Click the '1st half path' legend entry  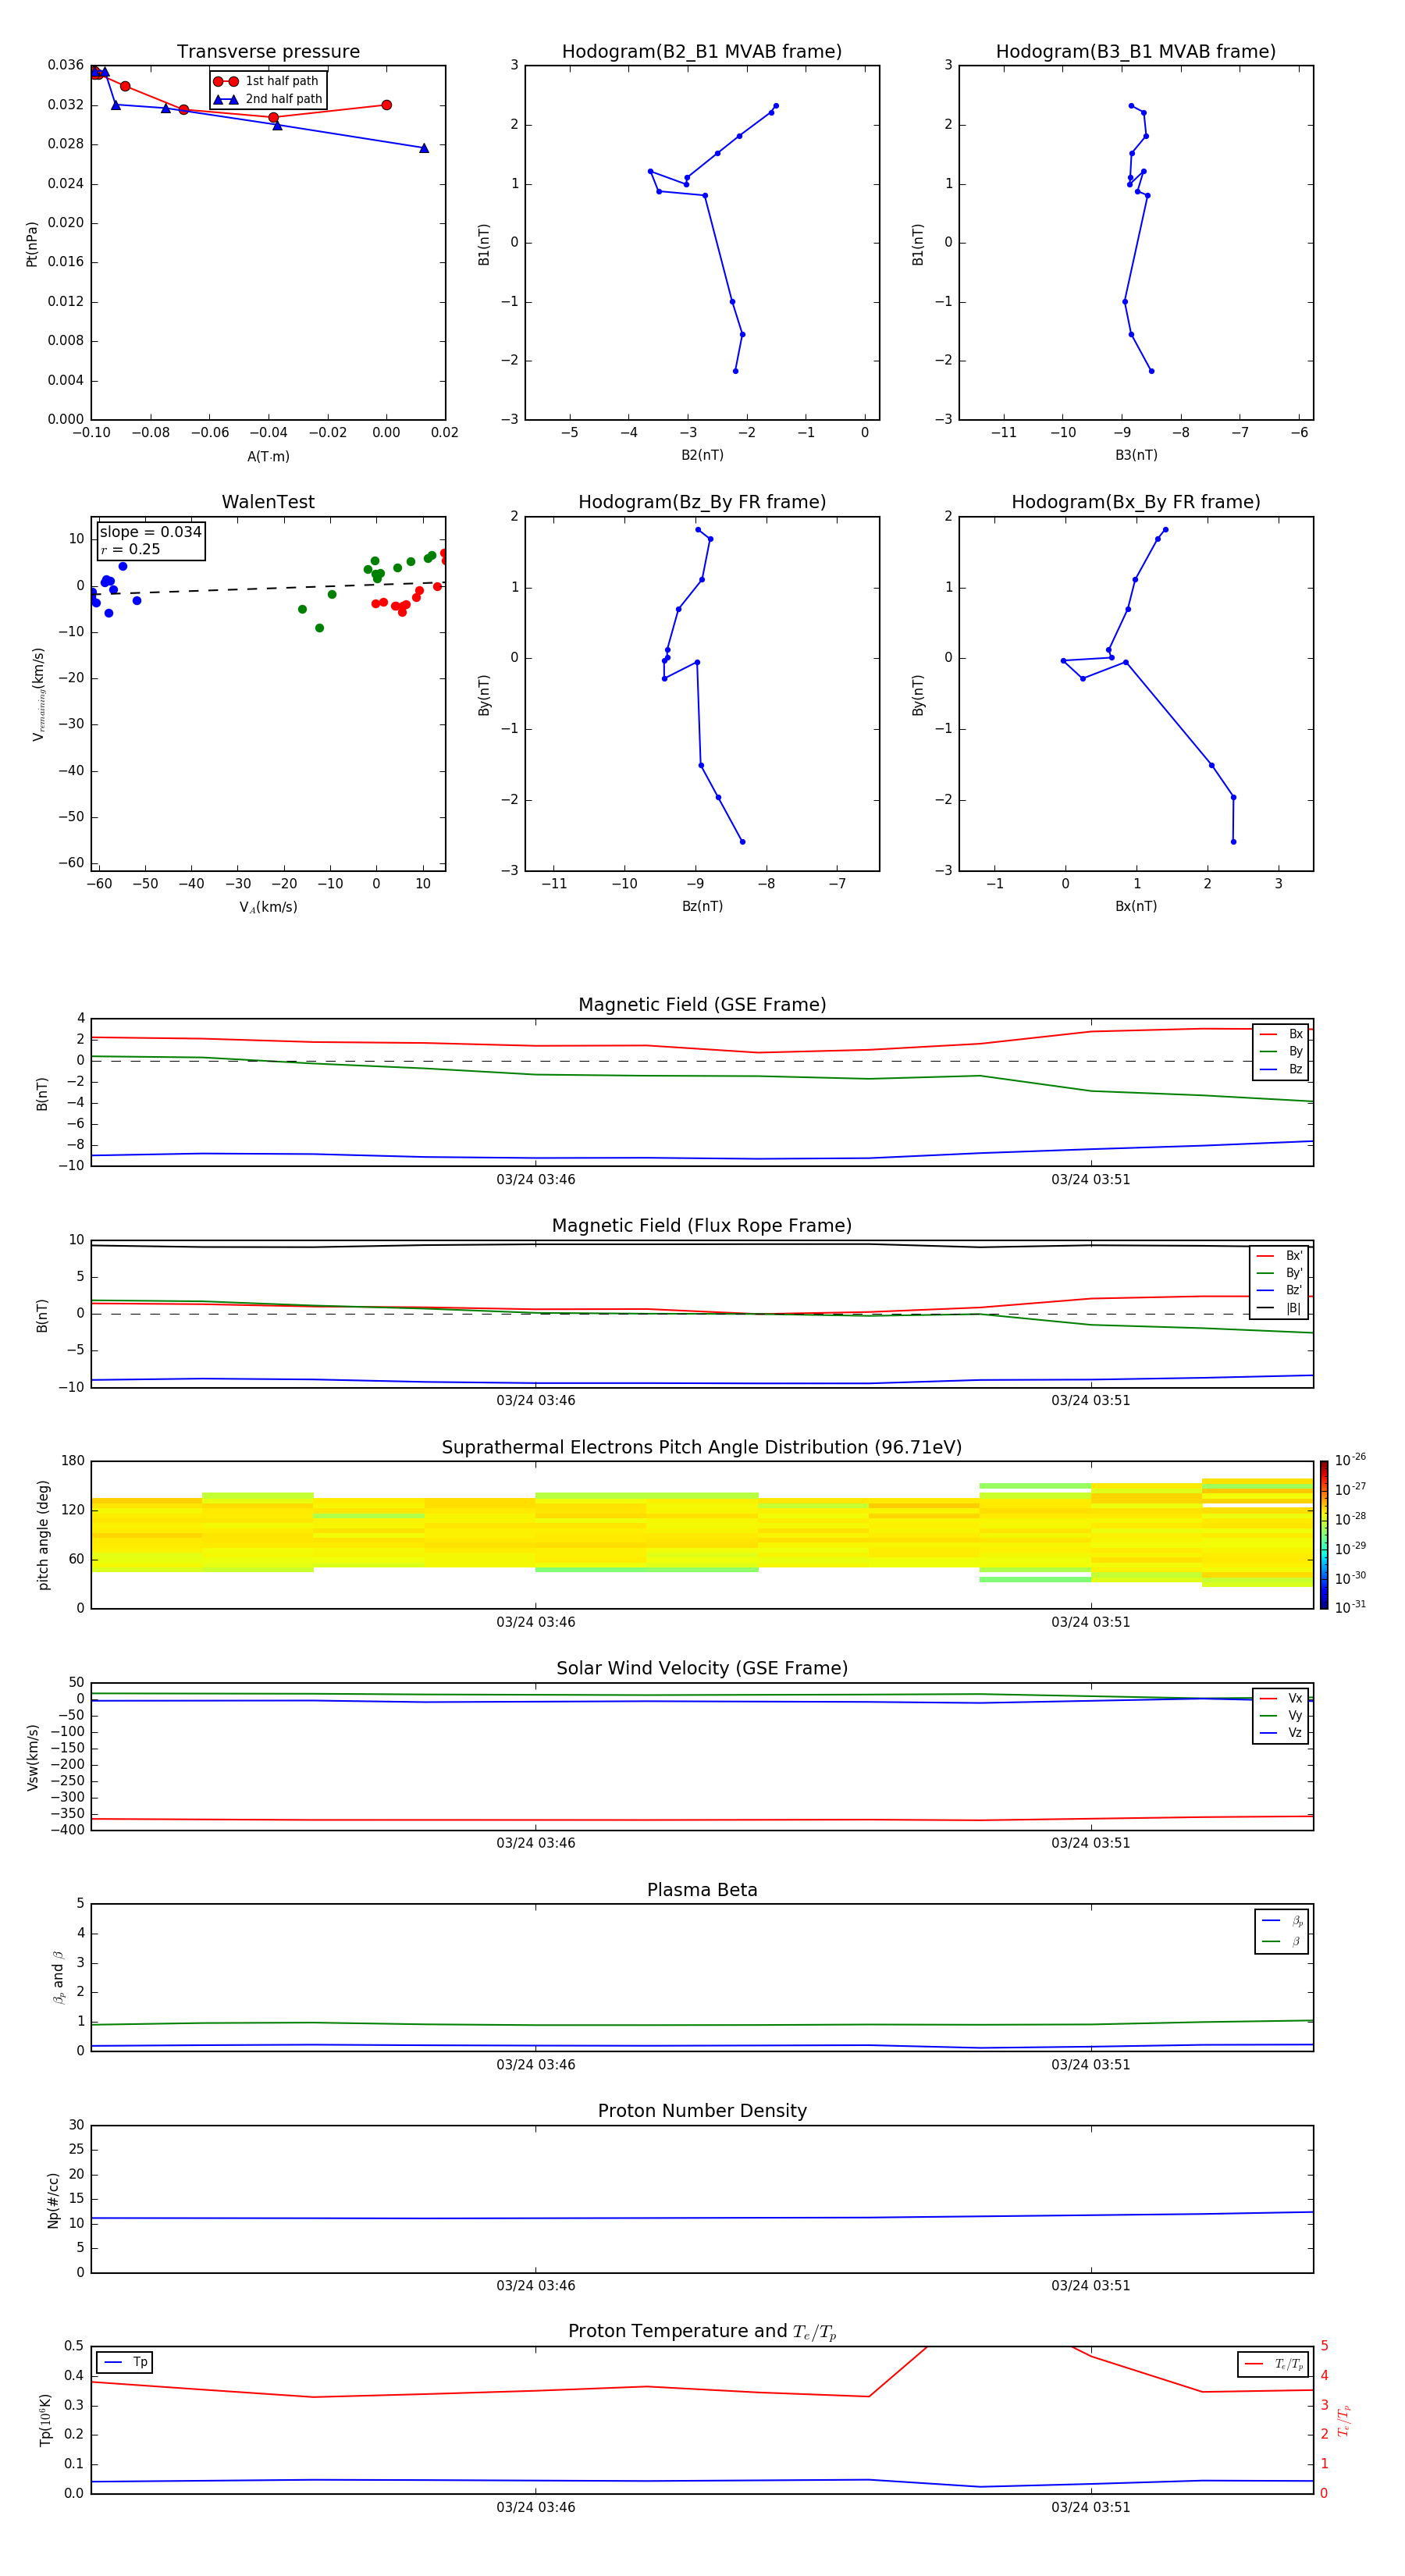pyautogui.click(x=266, y=81)
